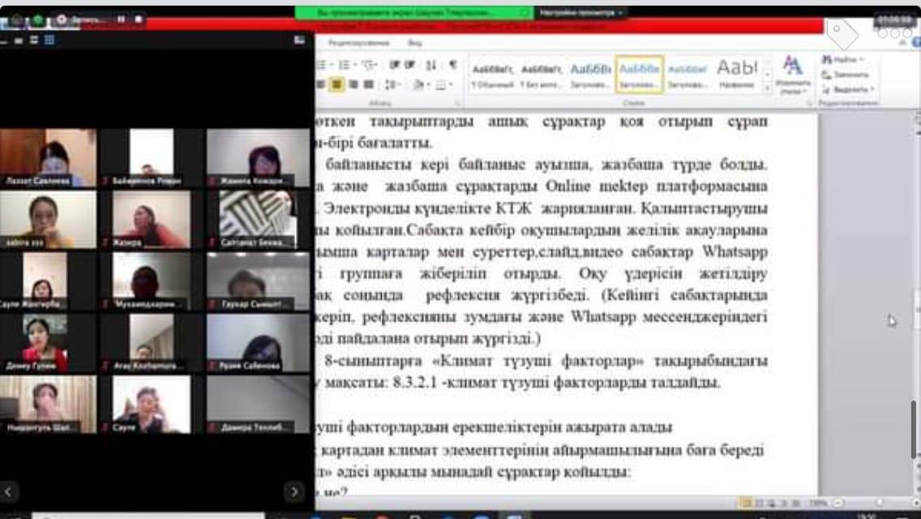Viewport: 921px width, 519px height.
Task: Stop the Zoom recording
Action: coord(138,19)
